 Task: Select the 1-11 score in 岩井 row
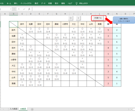(x=31, y=49)
